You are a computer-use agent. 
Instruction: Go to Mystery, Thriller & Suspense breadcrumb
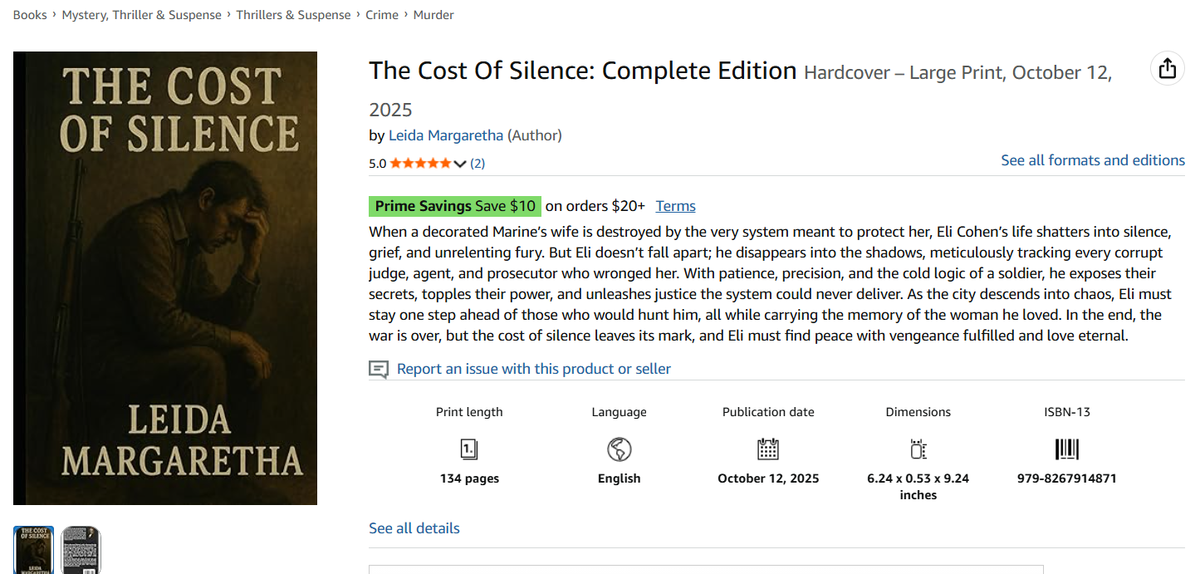pos(142,15)
